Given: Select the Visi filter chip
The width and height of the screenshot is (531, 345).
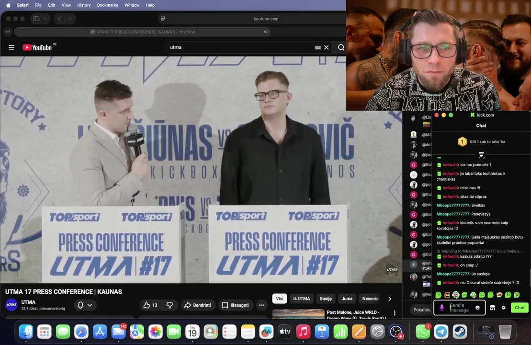Looking at the screenshot, I should [279, 299].
